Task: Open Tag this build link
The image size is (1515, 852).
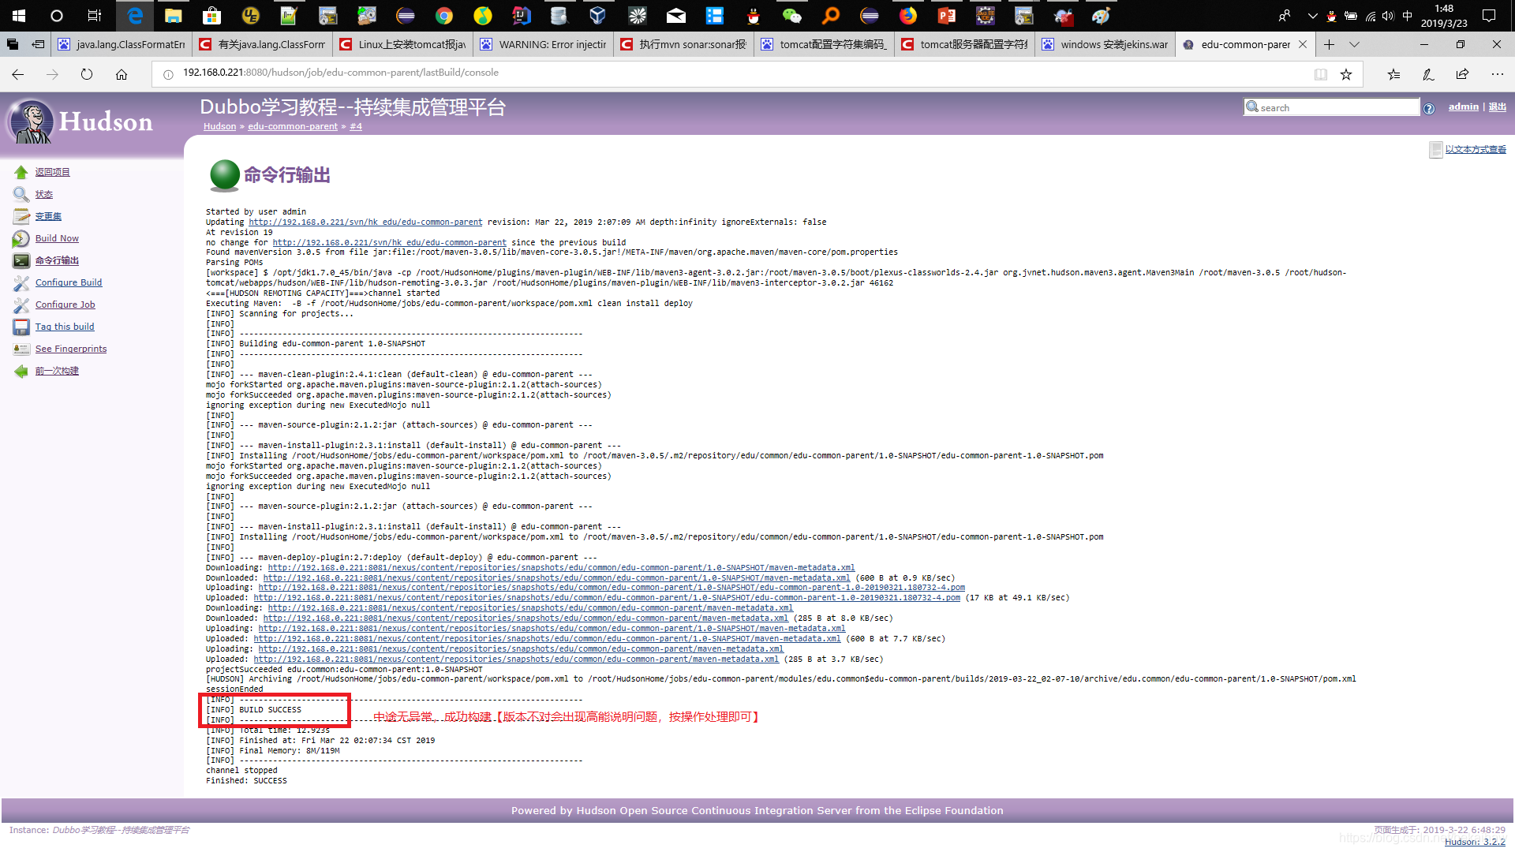Action: [65, 327]
